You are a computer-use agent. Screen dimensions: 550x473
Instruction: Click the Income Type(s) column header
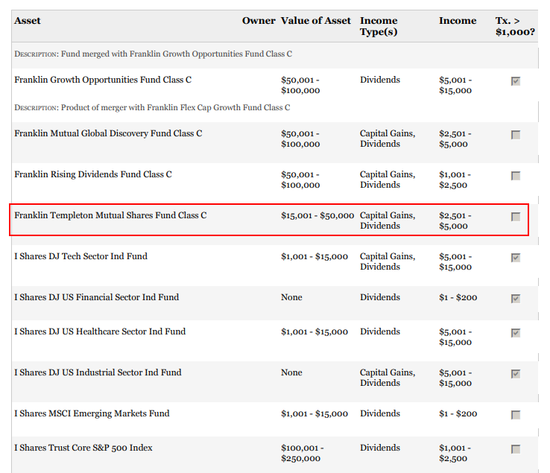pos(379,26)
